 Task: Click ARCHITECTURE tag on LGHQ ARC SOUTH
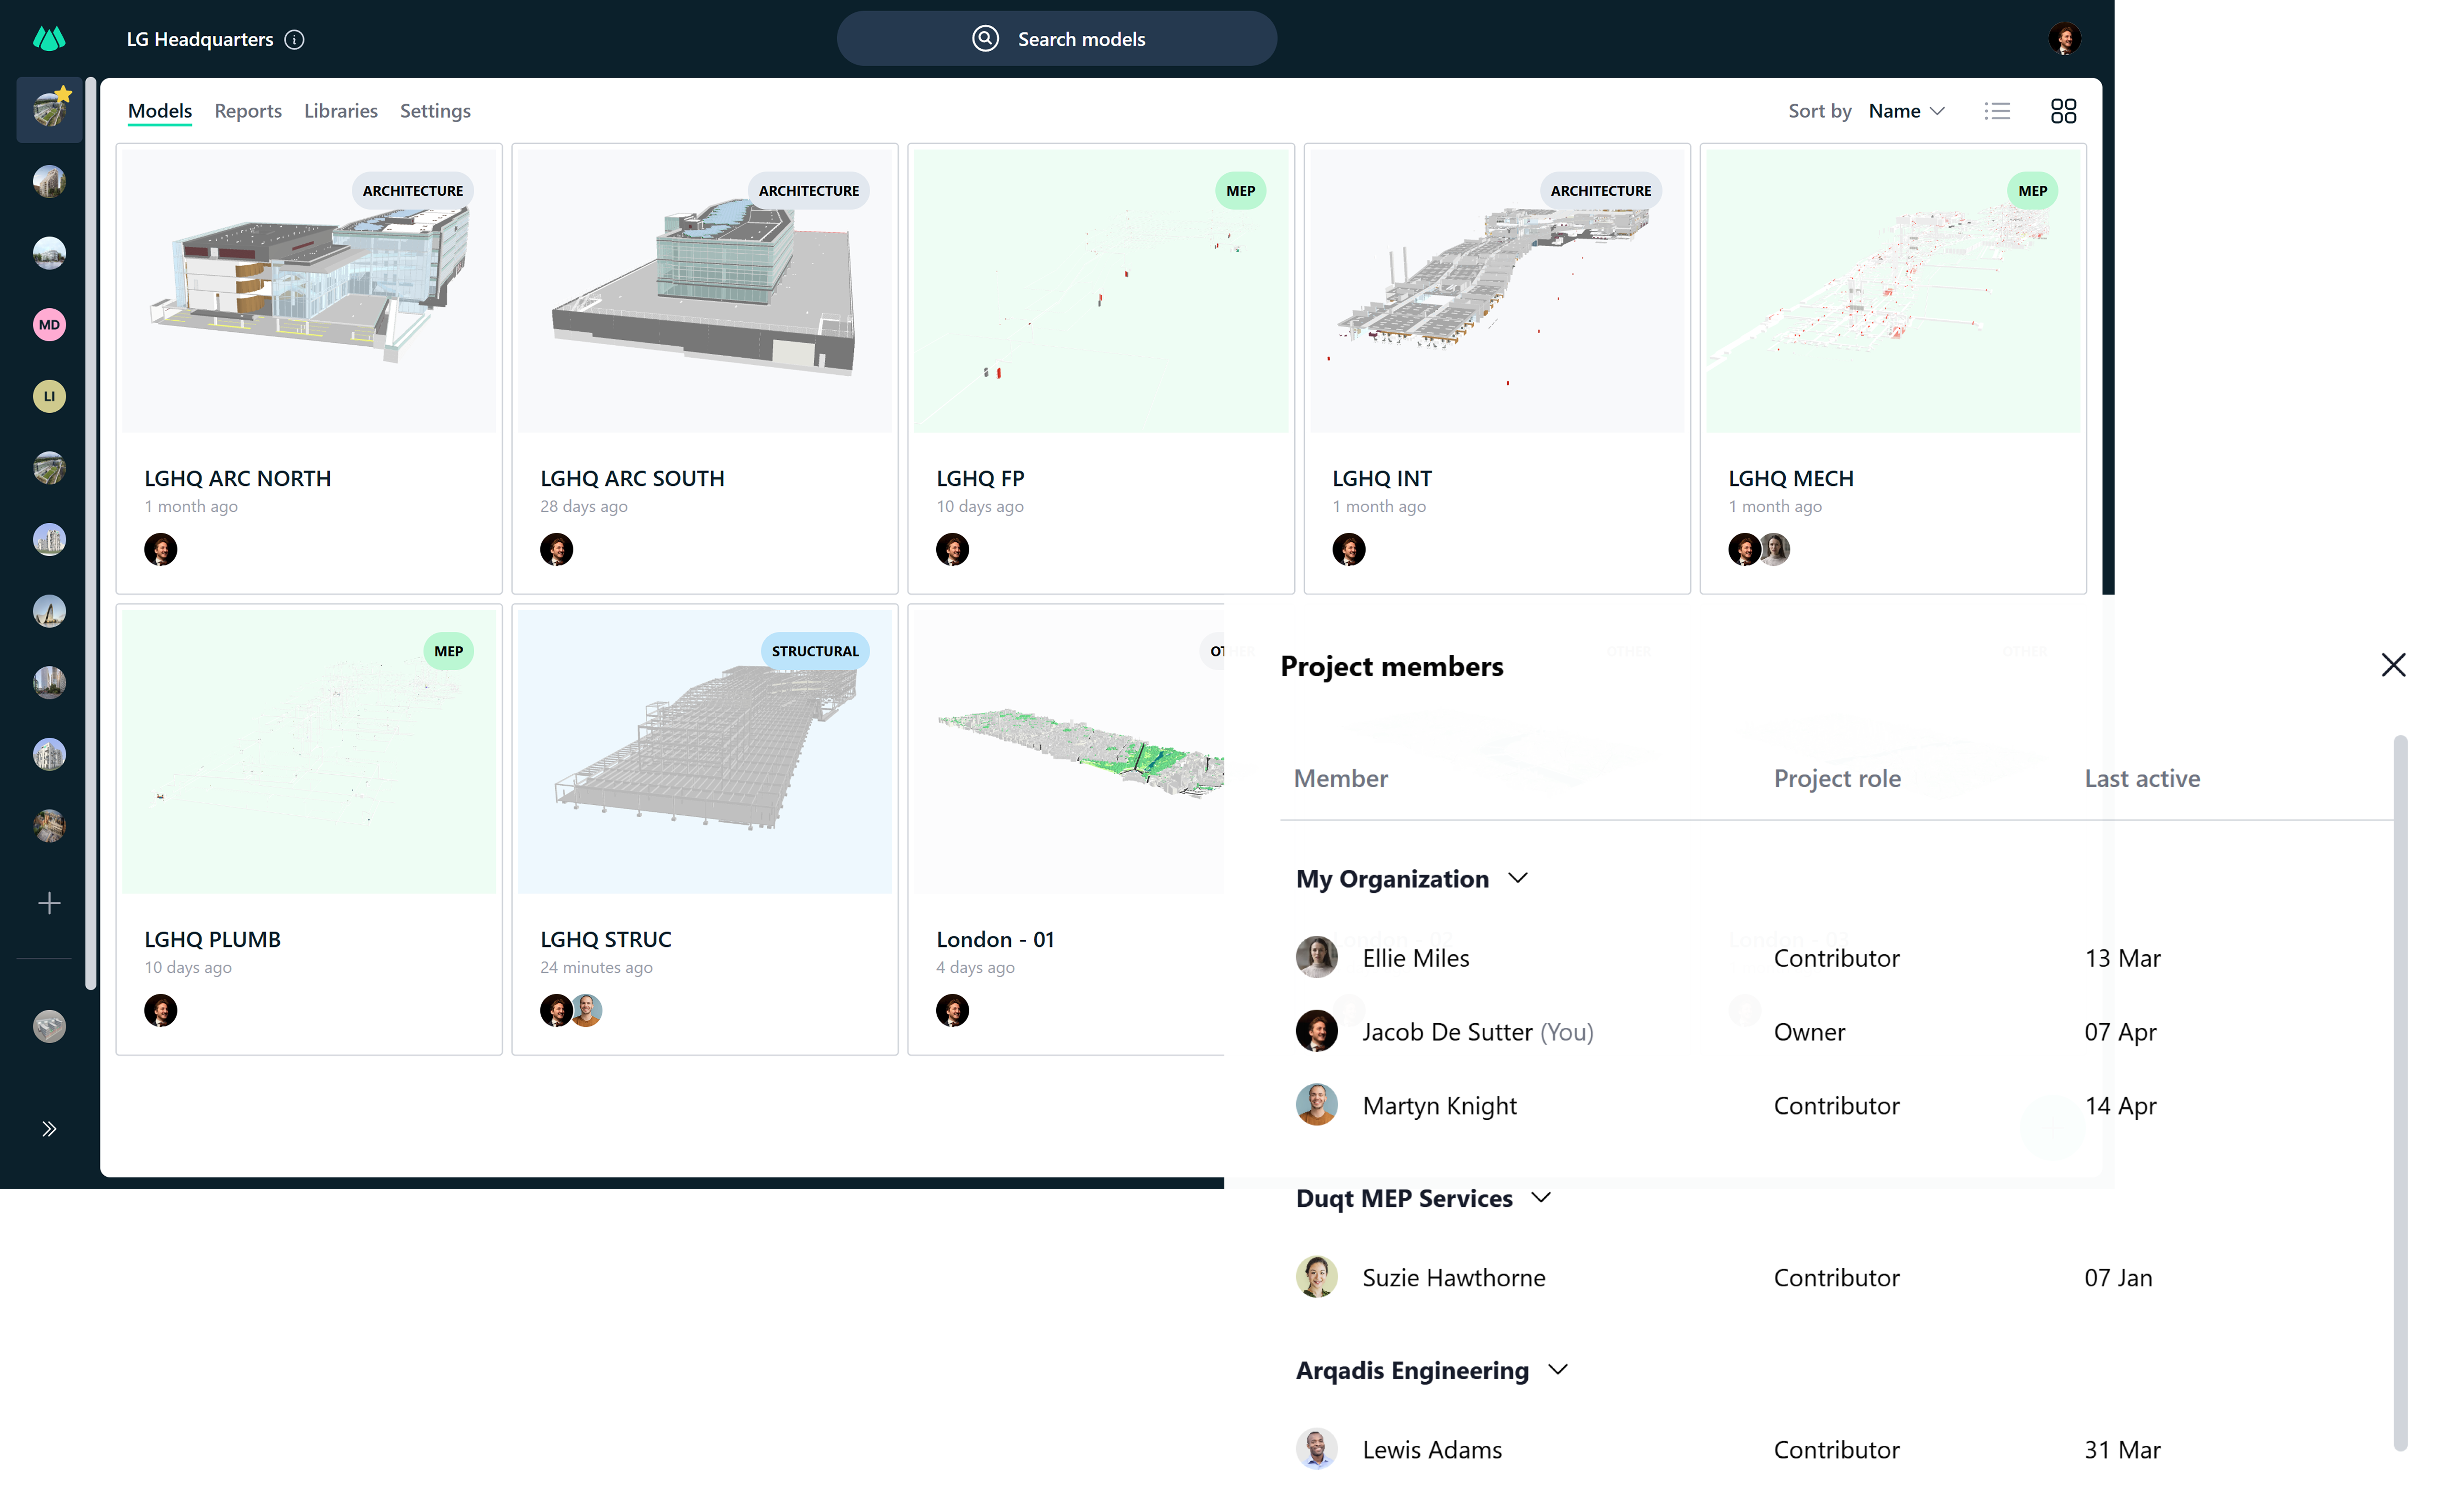tap(809, 190)
